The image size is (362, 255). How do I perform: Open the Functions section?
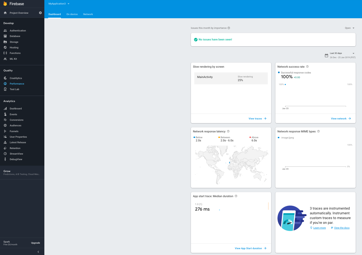(15, 53)
